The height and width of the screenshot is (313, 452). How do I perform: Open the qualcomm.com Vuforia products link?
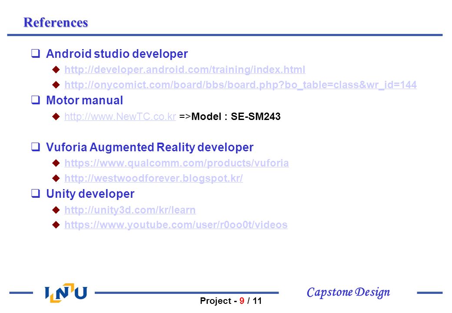(x=176, y=163)
